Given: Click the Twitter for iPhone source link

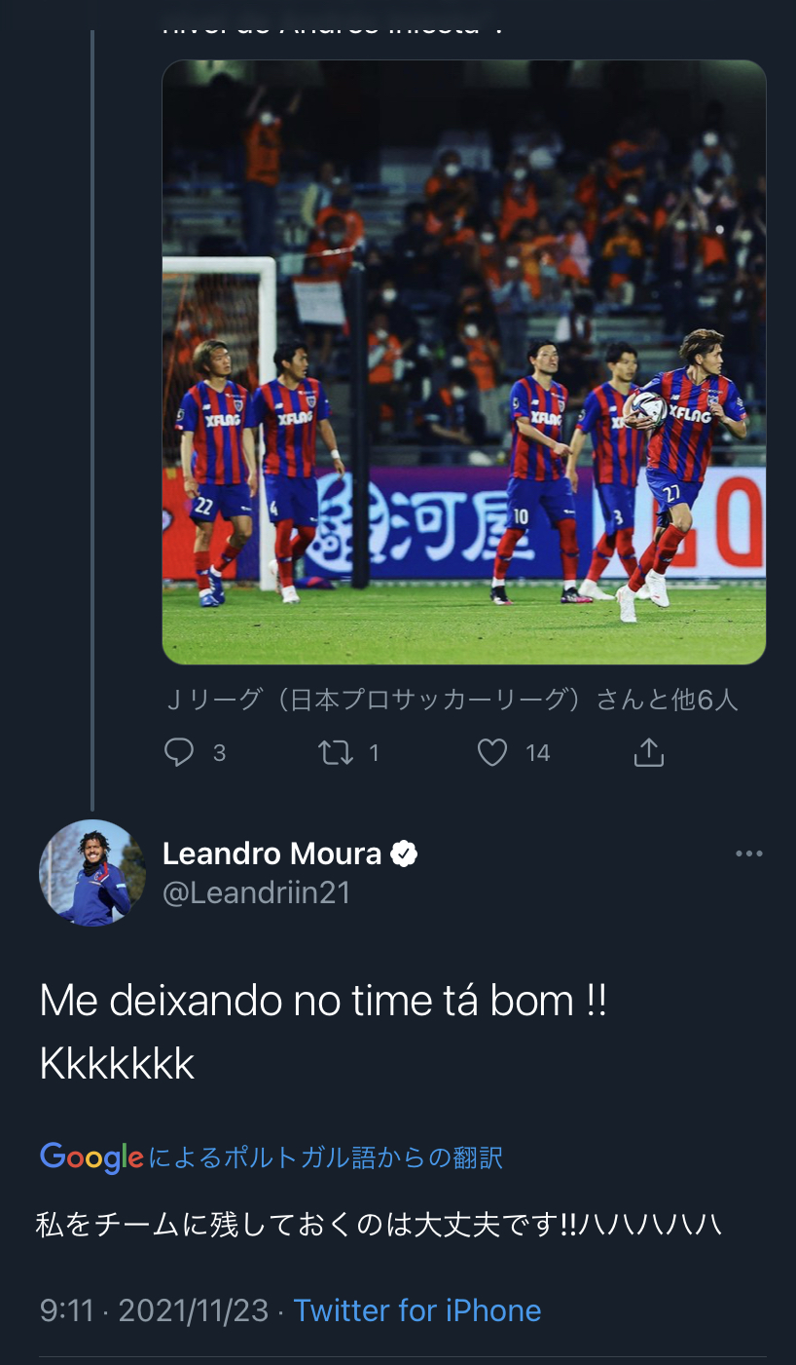Looking at the screenshot, I should pos(417,1310).
